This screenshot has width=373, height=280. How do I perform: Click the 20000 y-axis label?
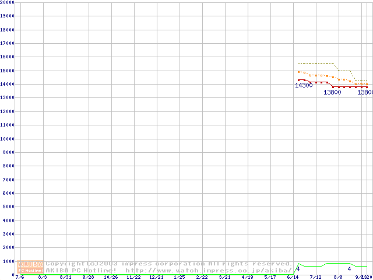click(7, 2)
